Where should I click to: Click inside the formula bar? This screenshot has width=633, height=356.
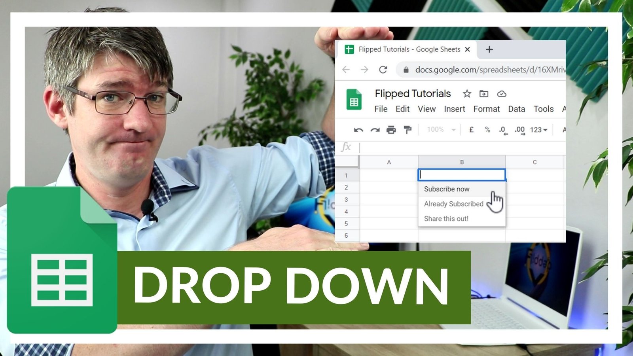pos(435,147)
